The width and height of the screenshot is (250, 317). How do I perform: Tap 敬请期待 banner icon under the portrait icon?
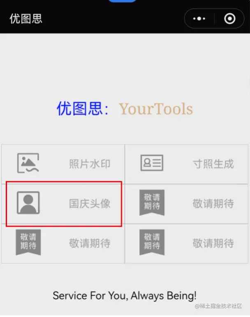tap(28, 242)
